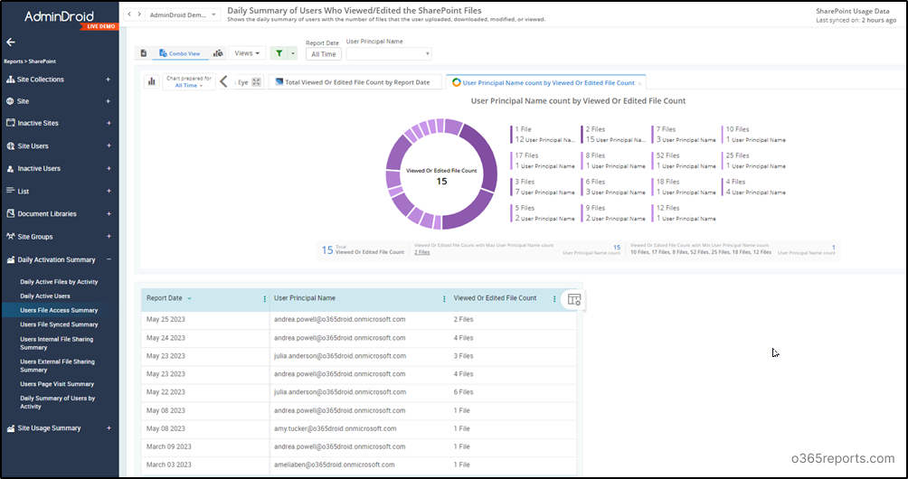The height and width of the screenshot is (479, 908).
Task: Maximize the chart with the expand arrows icon
Action: [x=257, y=82]
